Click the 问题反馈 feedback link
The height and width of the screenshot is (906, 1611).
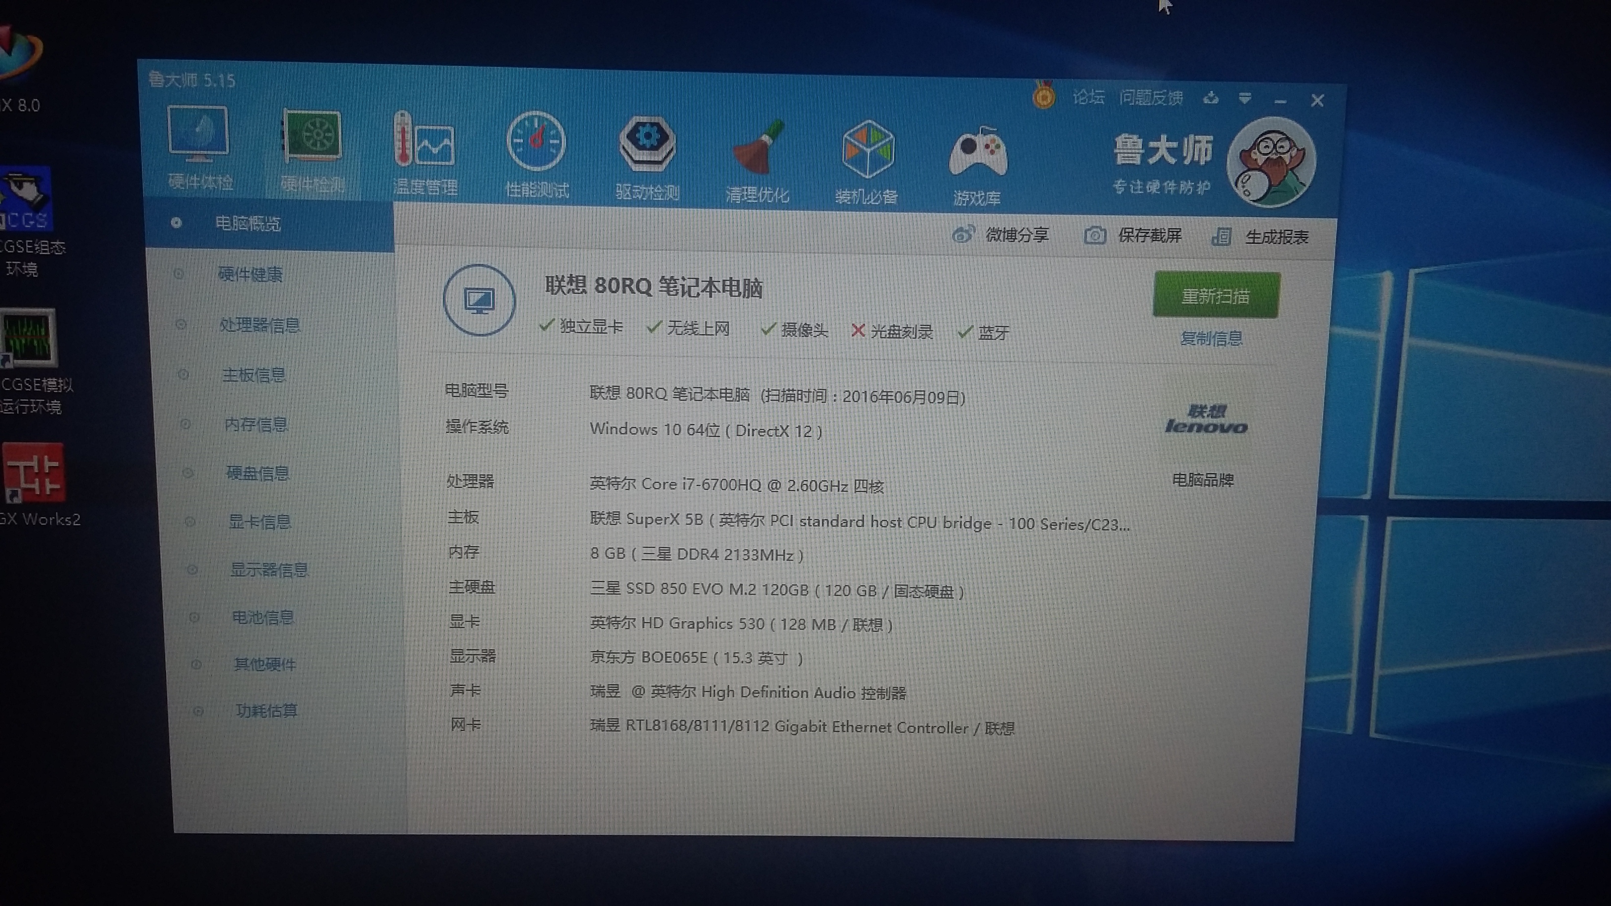(x=1151, y=98)
